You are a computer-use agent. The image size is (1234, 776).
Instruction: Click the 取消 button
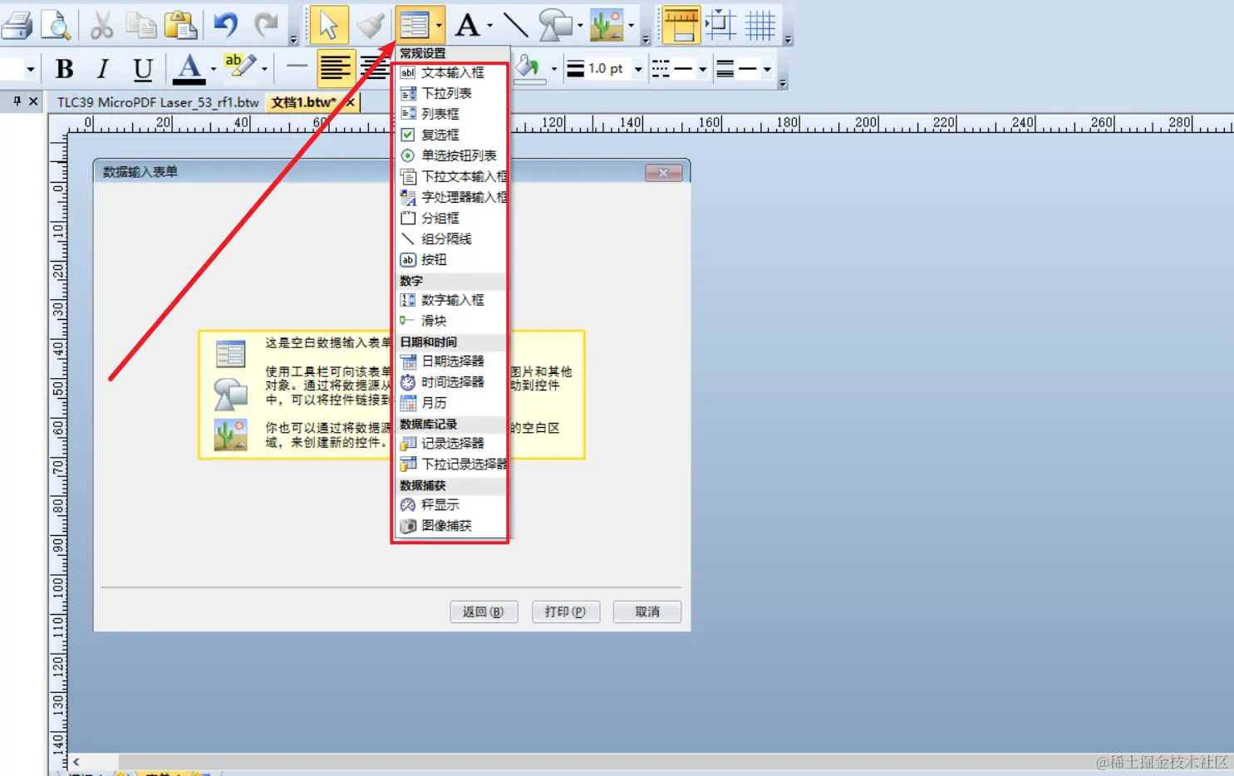click(647, 612)
